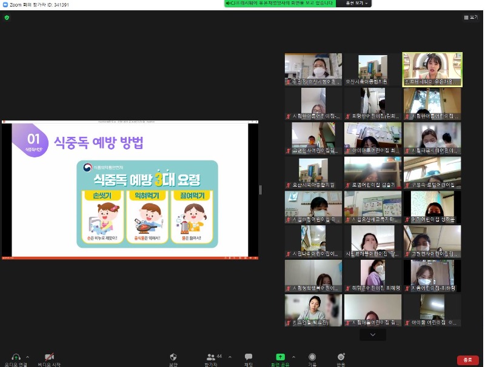Expand the participants options arrow
485x367 pixels.
[x=229, y=357]
